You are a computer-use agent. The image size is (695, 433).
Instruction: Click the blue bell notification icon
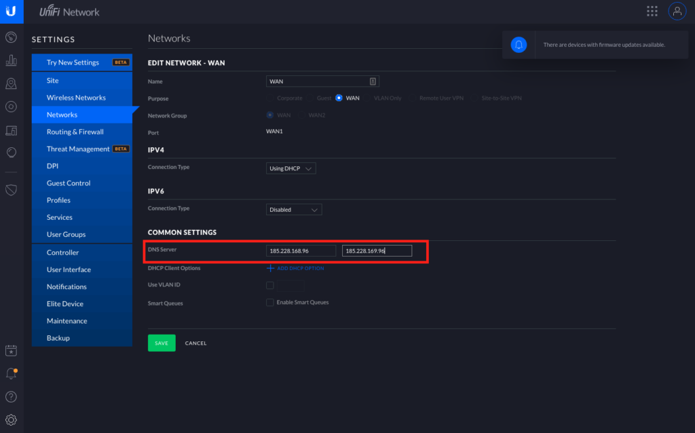[x=519, y=45]
